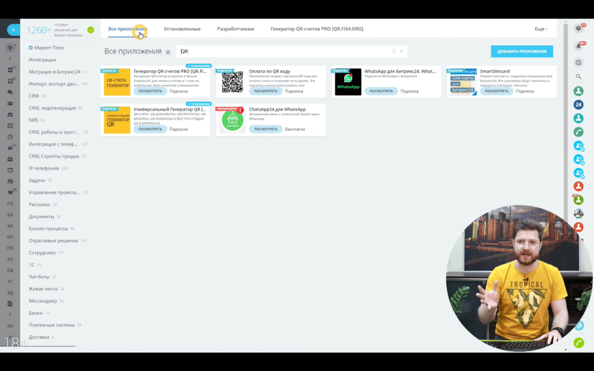The height and width of the screenshot is (371, 594).
Task: Open the chat search icon in the right panel
Action: pos(578,63)
